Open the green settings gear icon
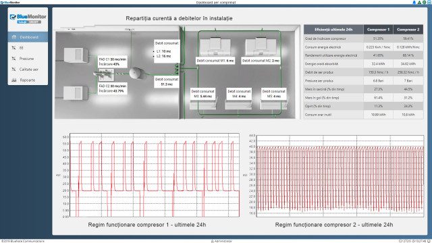Image resolution: width=432 pixels, height=243 pixels. coord(425,2)
